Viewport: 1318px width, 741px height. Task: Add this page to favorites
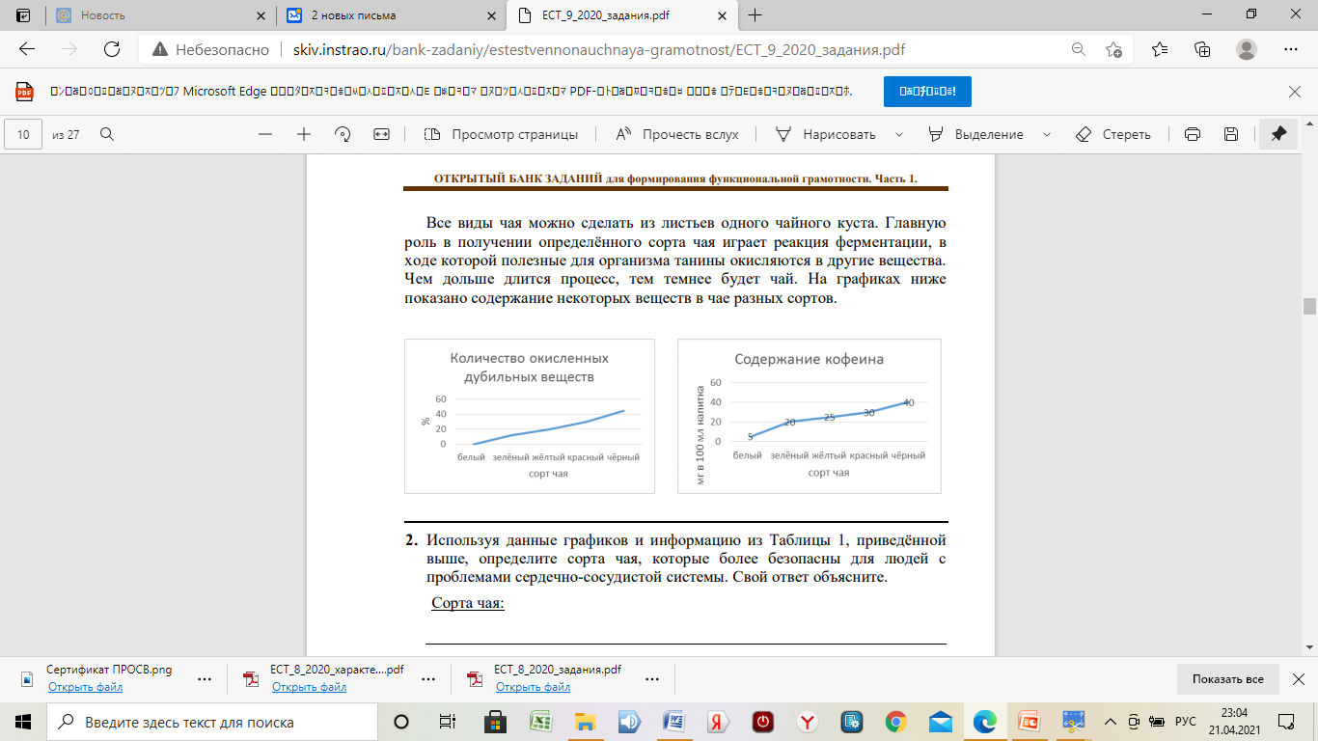[x=1114, y=49]
